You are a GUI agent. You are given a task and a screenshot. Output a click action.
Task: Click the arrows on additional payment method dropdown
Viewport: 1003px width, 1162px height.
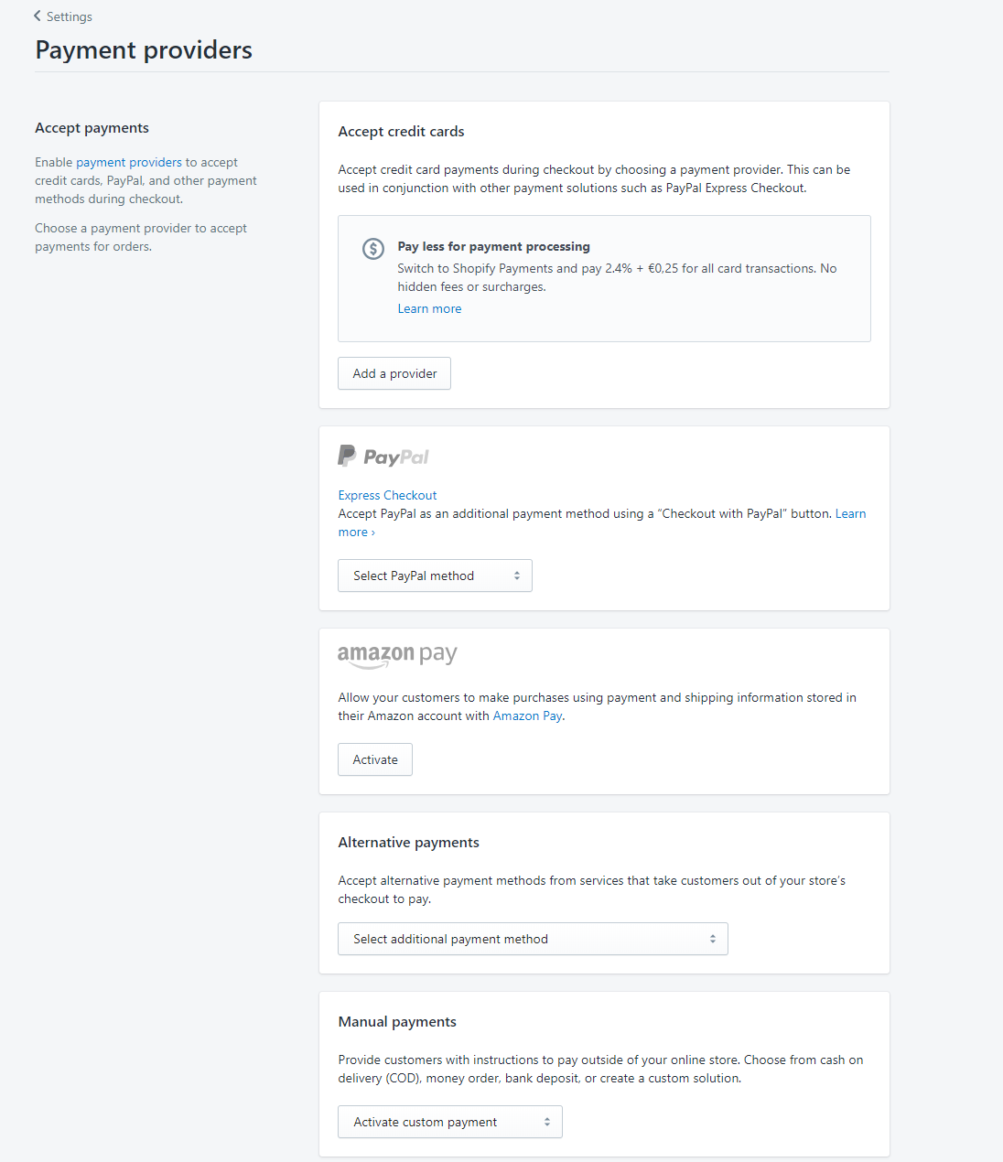(713, 939)
